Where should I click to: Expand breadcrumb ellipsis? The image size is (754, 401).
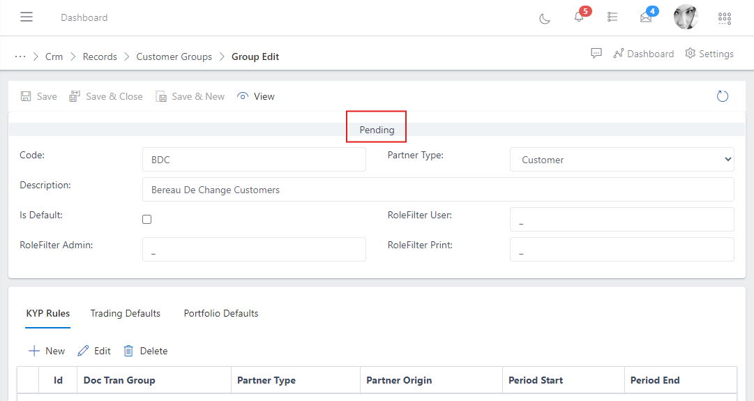[20, 56]
